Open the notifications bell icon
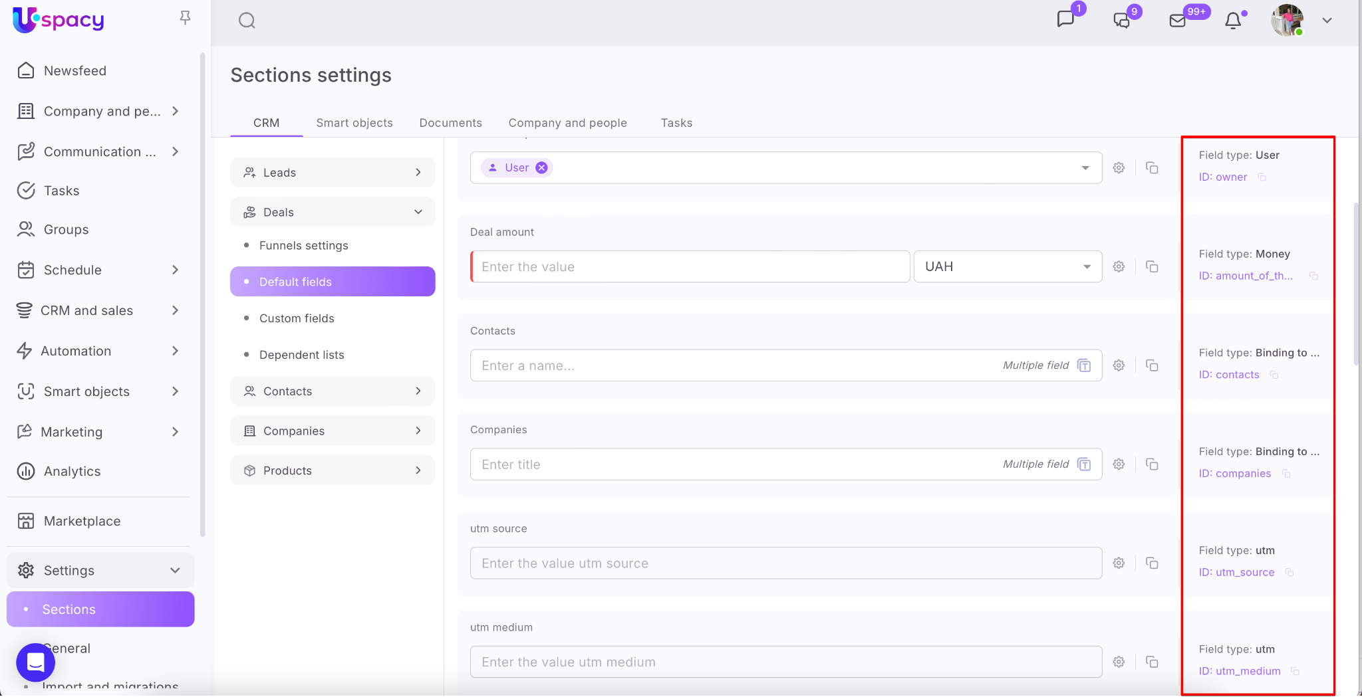Image resolution: width=1362 pixels, height=697 pixels. pos(1233,21)
